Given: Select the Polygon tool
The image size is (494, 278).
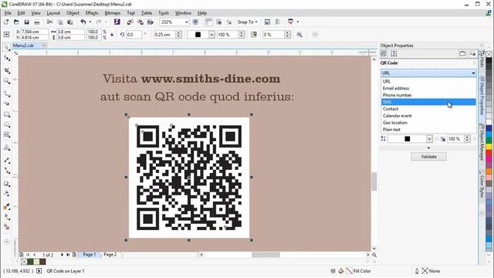Looking at the screenshot, I should 7,135.
